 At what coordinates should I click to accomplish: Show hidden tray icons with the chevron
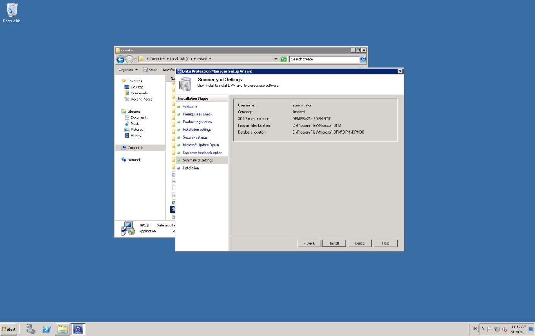(482, 329)
